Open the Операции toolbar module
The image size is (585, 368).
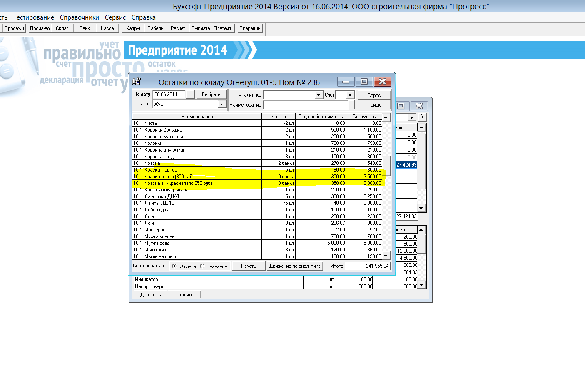[250, 28]
